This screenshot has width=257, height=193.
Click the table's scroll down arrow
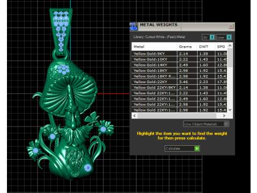click(x=230, y=110)
